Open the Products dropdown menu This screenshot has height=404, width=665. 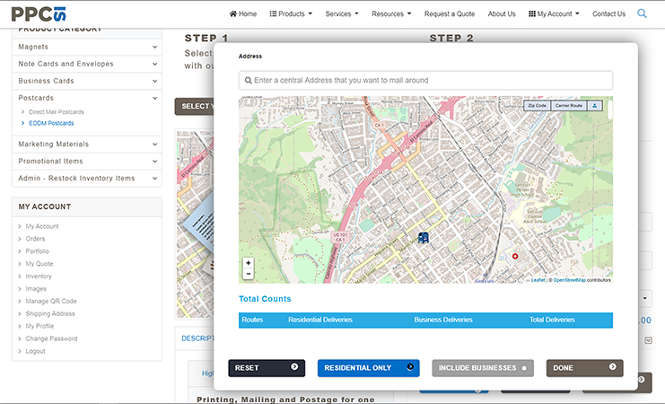[x=291, y=13]
